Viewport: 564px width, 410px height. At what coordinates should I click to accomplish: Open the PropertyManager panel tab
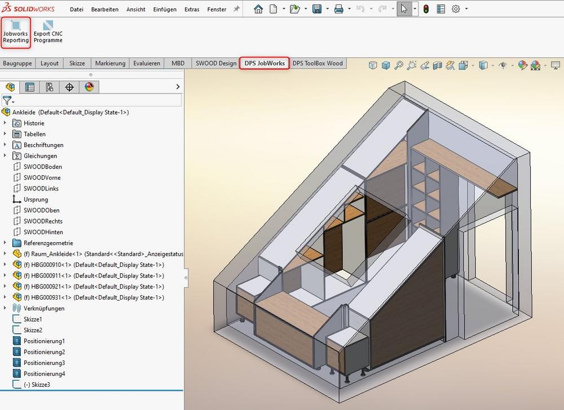30,87
